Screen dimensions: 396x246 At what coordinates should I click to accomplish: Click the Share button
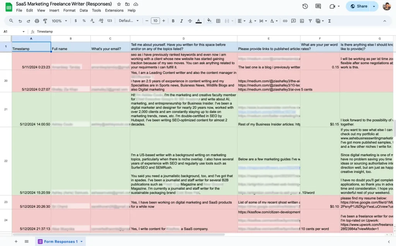click(x=358, y=6)
